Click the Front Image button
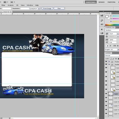 pos(47,8)
